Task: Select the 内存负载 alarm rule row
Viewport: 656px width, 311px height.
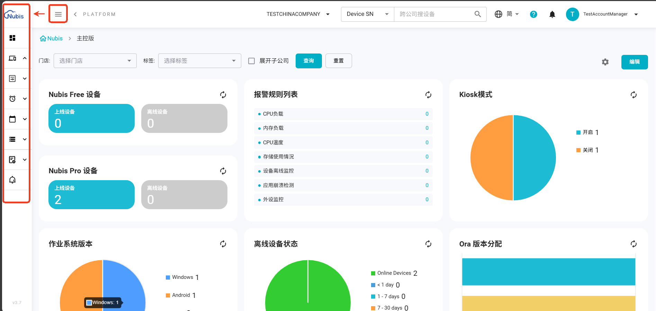Action: point(343,128)
